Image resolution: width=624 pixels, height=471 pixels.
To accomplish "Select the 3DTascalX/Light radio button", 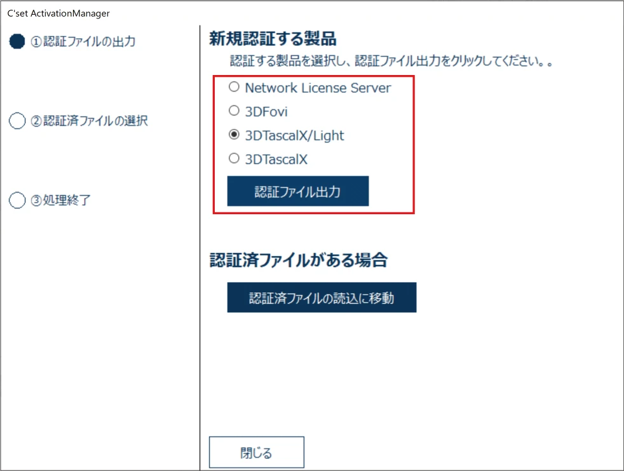I will pos(234,135).
